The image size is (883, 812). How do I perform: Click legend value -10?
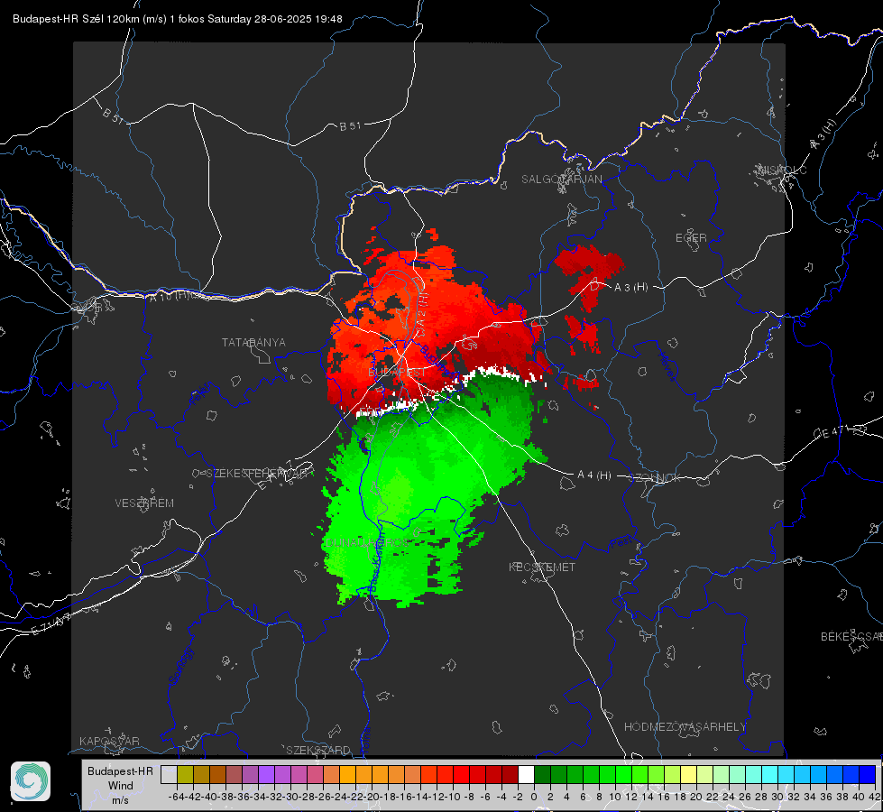pyautogui.click(x=454, y=797)
